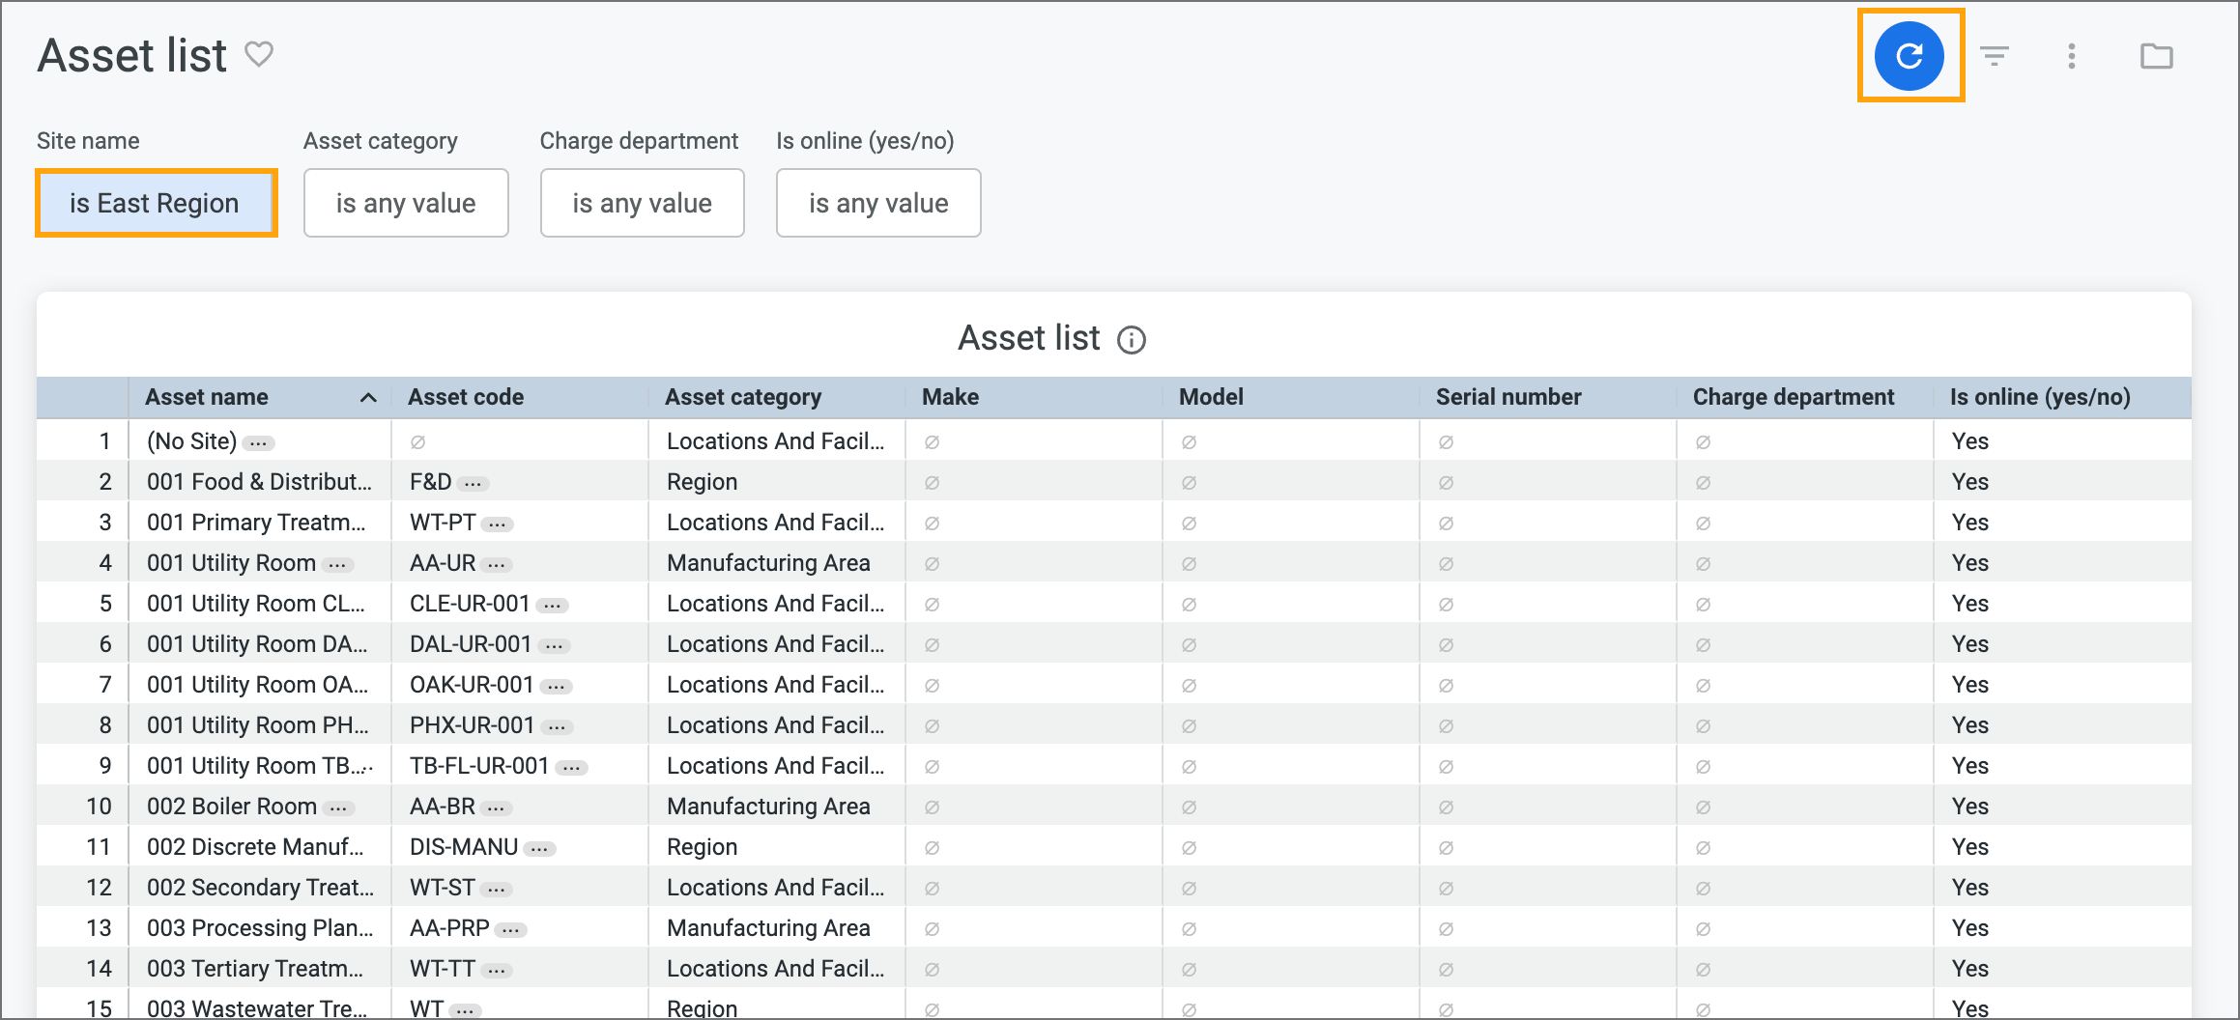Select the '001 Food & Distribut...' cell
This screenshot has height=1020, width=2240.
pyautogui.click(x=259, y=482)
